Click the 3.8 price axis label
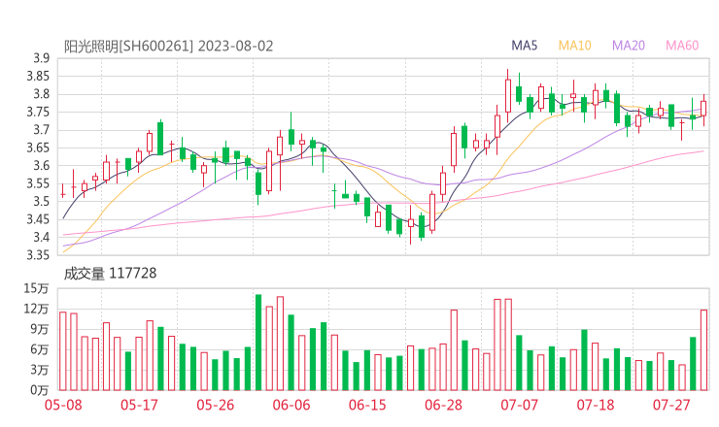The height and width of the screenshot is (427, 719). click(41, 94)
